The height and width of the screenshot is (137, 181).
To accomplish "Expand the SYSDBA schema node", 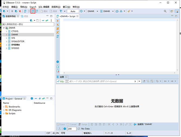I will click(6, 45).
